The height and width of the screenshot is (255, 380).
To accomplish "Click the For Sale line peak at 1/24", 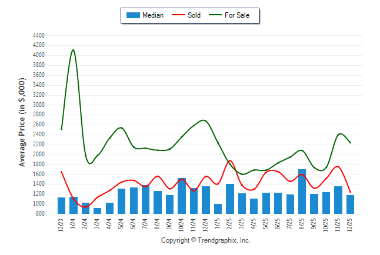I will [x=73, y=50].
